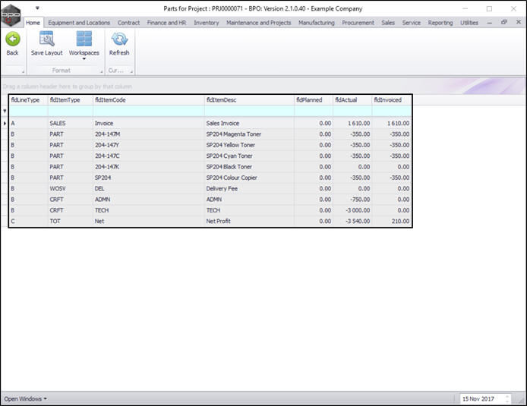The image size is (527, 406).
Task: Select the Sales Invoice row indicator arrow
Action: [x=5, y=123]
